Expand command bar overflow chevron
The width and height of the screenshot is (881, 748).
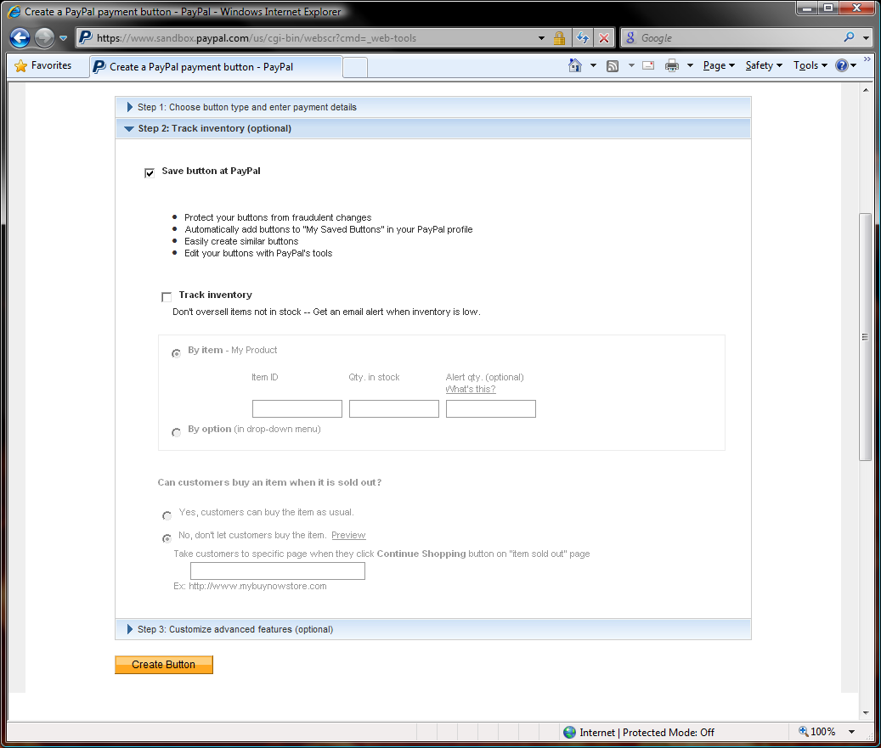(867, 59)
